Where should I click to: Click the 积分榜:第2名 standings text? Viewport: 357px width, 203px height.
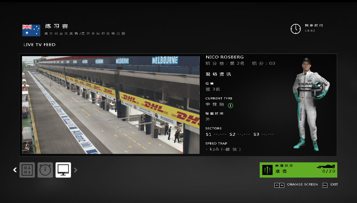[225, 63]
